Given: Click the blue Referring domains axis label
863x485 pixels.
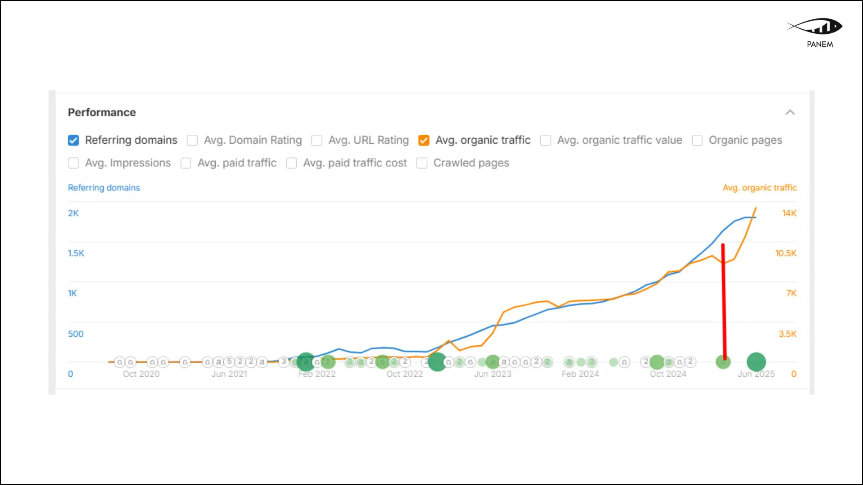Looking at the screenshot, I should point(104,188).
